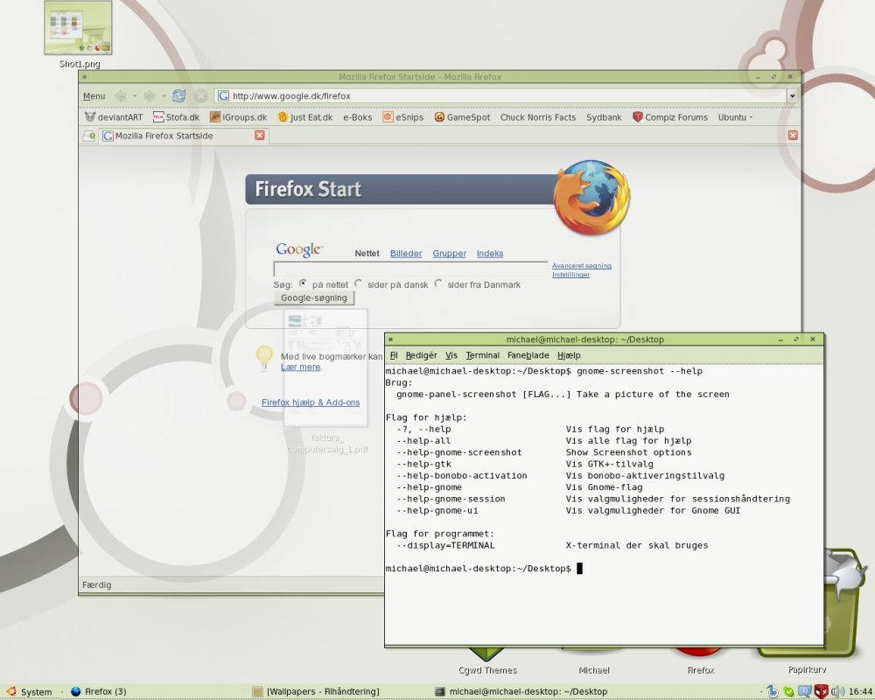Viewport: 875px width, 700px height.
Task: Open the Sydbank bookmark
Action: pos(604,117)
